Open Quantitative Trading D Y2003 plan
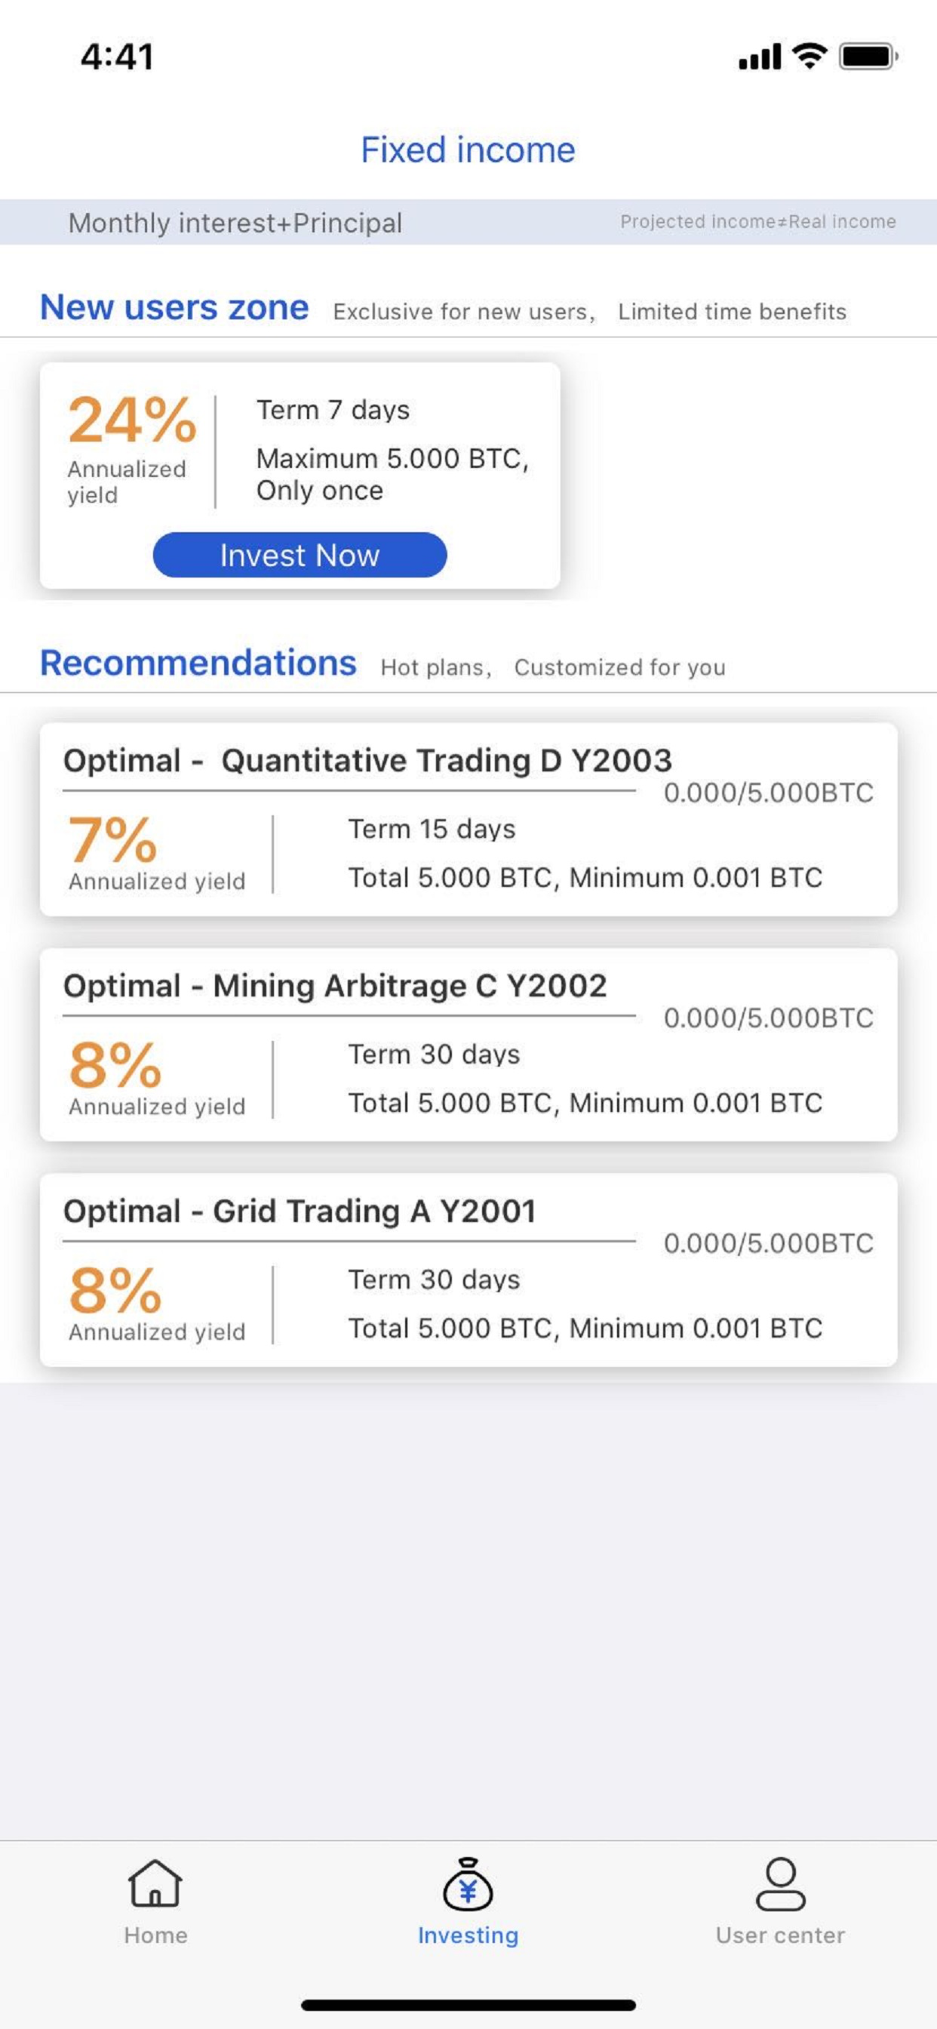Image resolution: width=937 pixels, height=2029 pixels. click(468, 819)
